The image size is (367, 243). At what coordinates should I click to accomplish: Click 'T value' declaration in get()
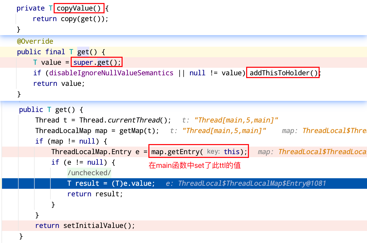coord(47,63)
